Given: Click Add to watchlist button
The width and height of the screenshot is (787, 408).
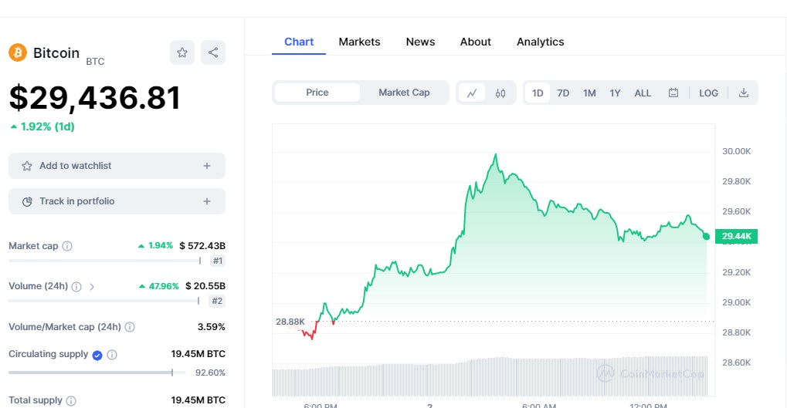Looking at the screenshot, I should coord(117,166).
